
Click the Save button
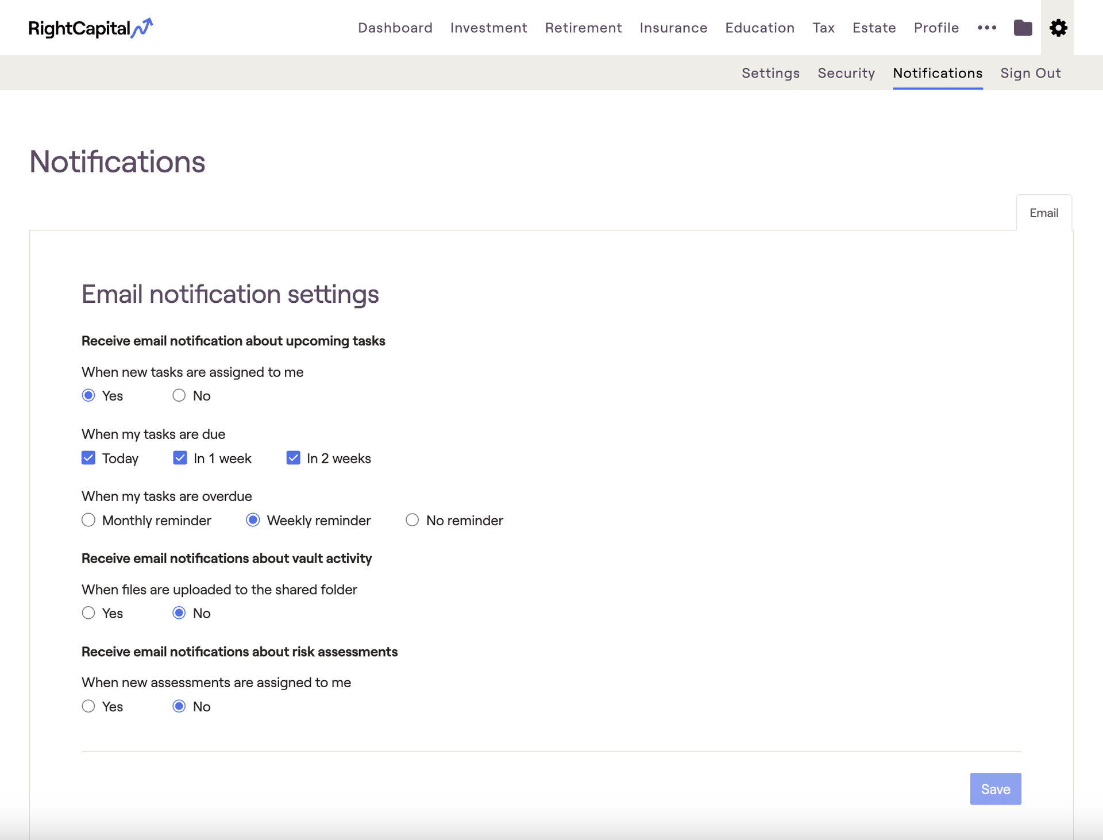996,789
